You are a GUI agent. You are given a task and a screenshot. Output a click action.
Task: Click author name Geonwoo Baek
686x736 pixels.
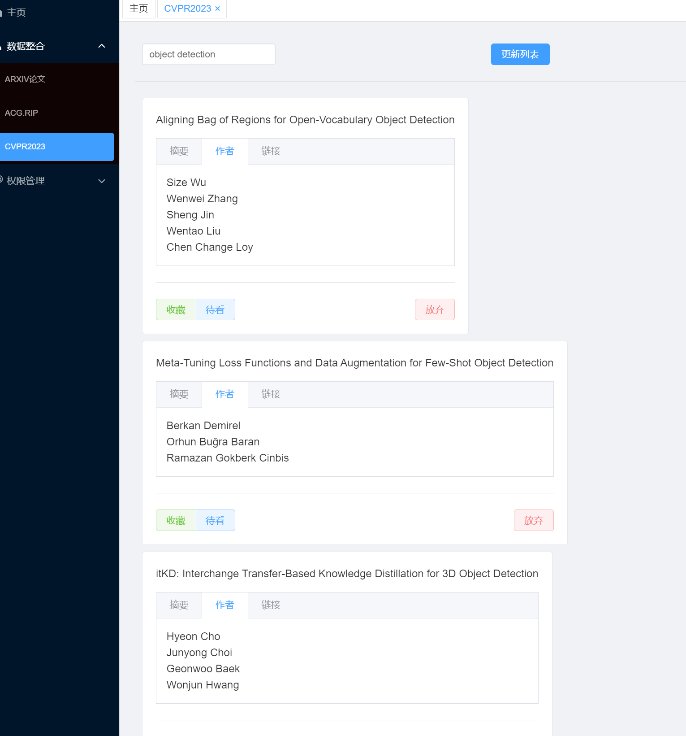coord(203,669)
